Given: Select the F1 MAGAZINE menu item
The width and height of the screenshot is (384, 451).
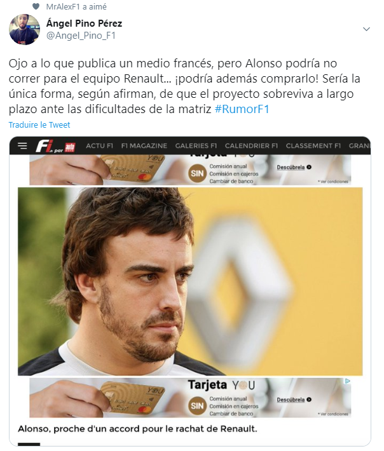Looking at the screenshot, I should pyautogui.click(x=144, y=146).
